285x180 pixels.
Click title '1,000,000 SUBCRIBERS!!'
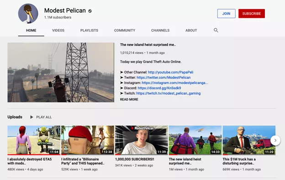pos(134,159)
